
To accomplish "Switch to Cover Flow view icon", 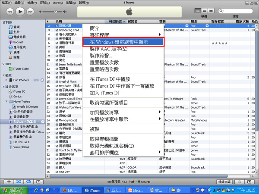I will pyautogui.click(x=211, y=11).
